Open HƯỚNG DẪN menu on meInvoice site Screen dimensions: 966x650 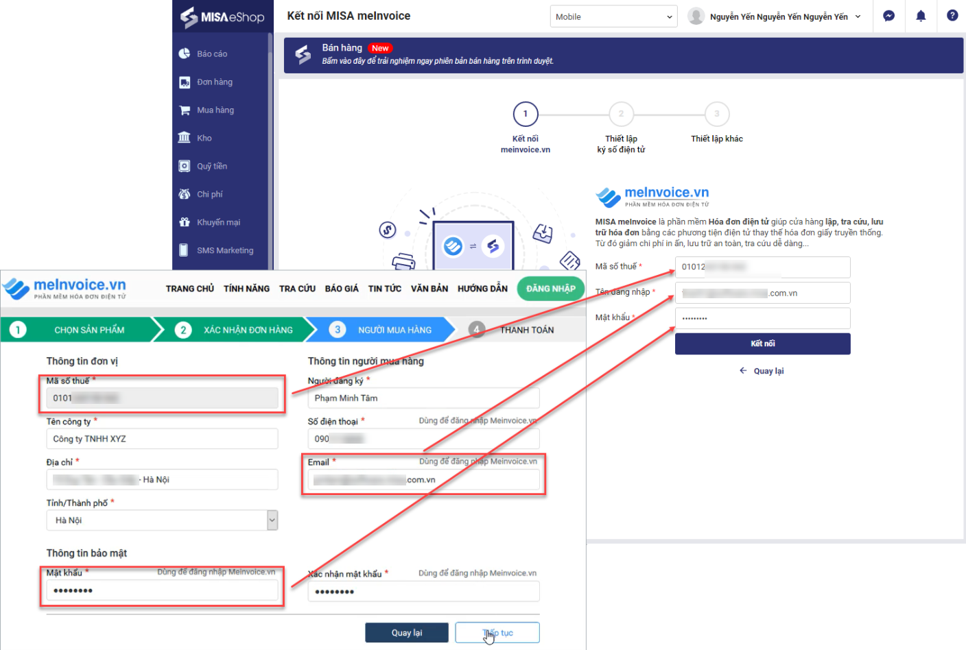(483, 289)
